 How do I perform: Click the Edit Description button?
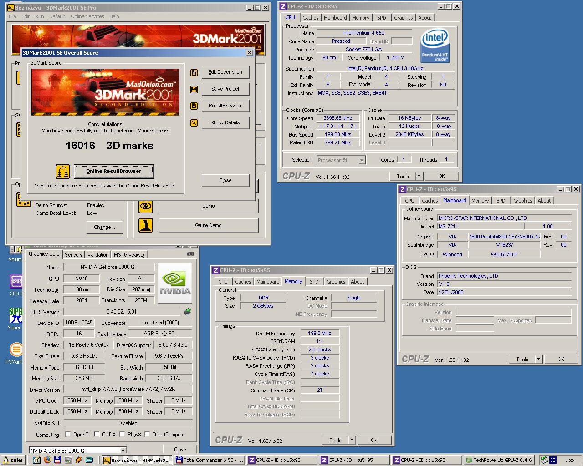coord(225,72)
